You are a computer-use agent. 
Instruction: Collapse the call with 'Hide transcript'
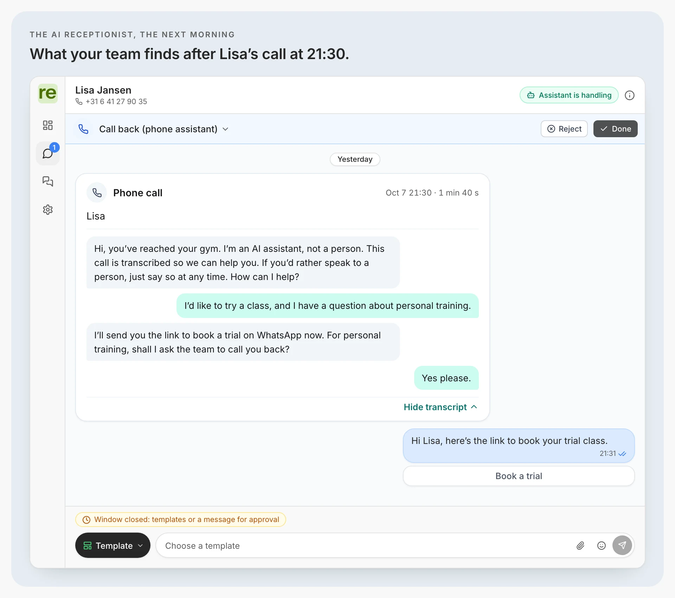[x=441, y=407]
